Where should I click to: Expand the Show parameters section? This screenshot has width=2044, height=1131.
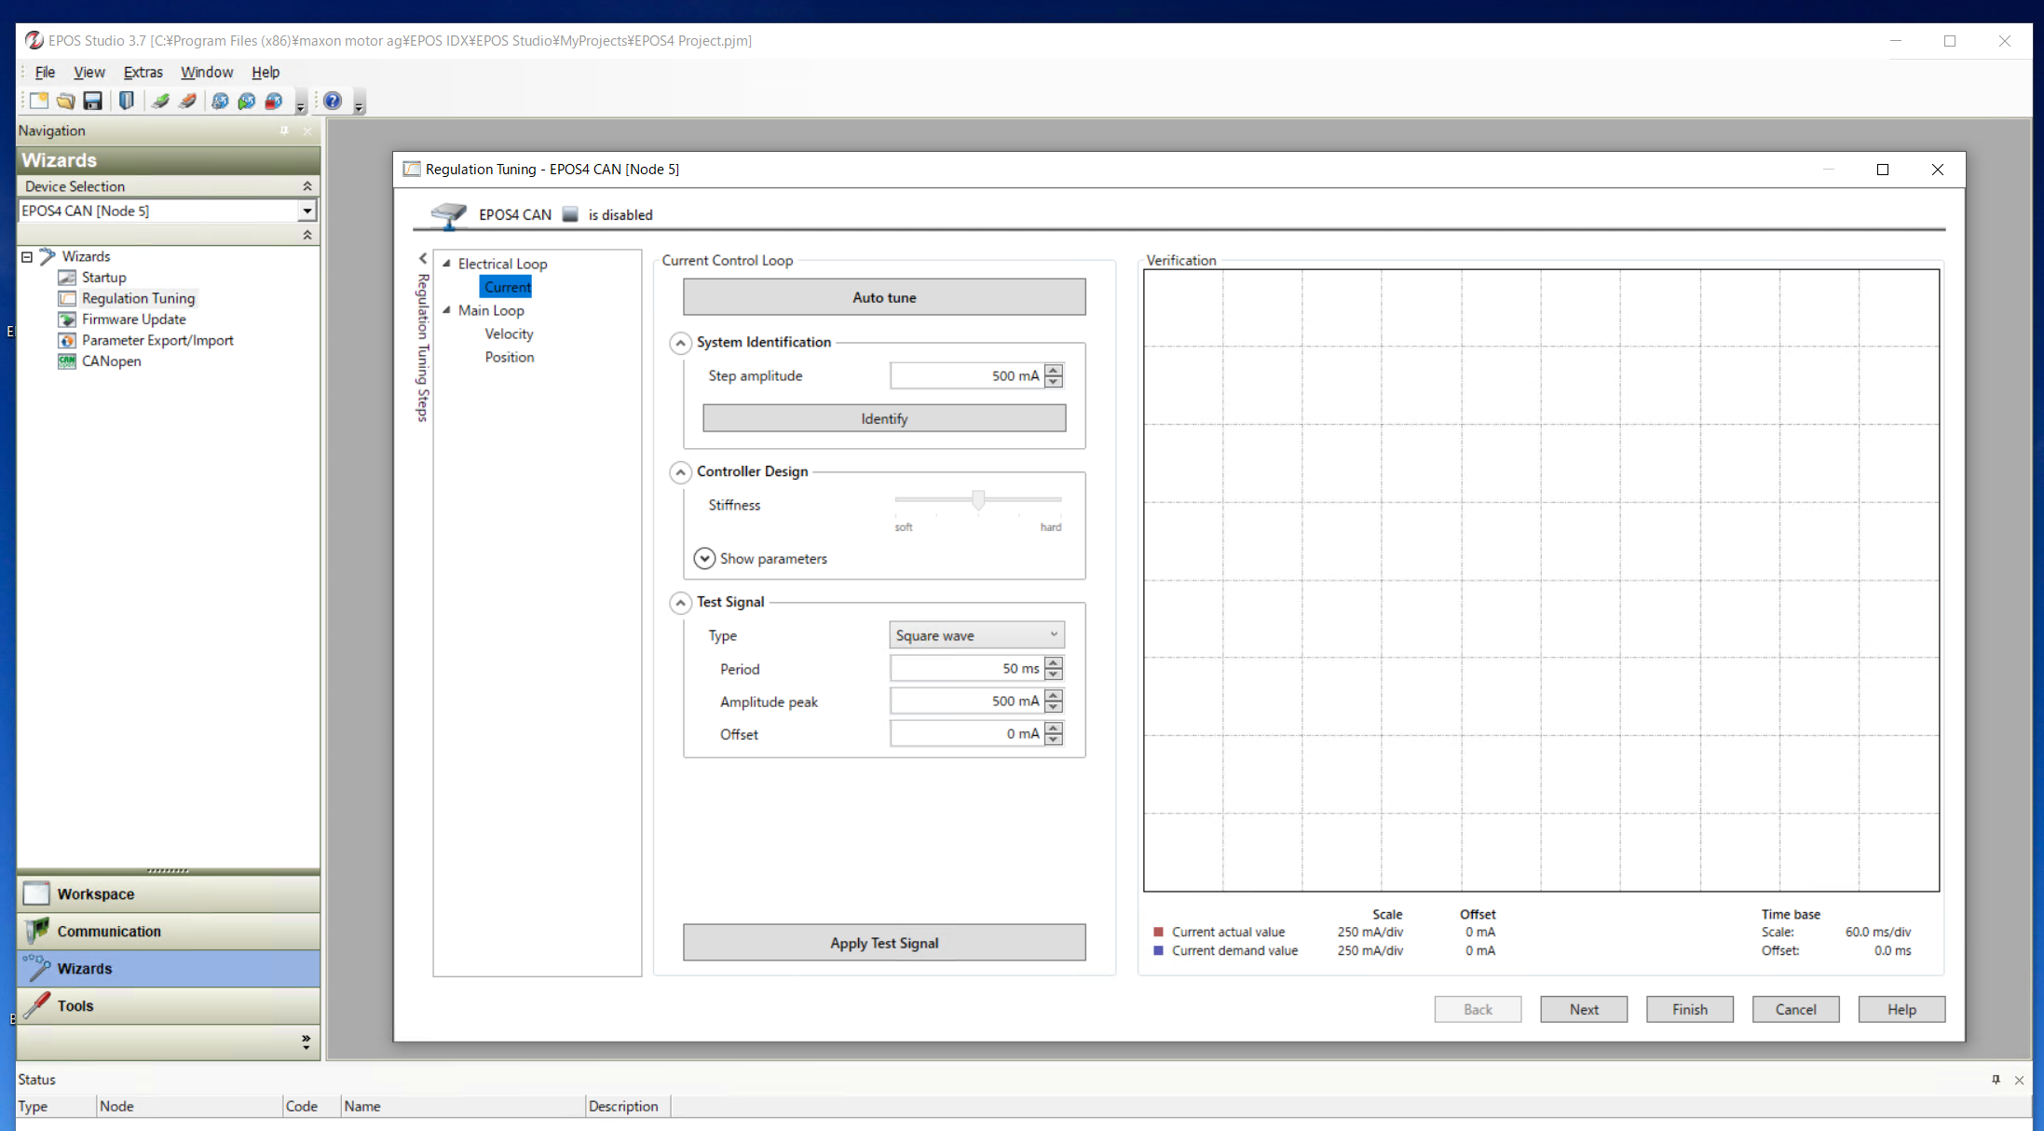(704, 558)
